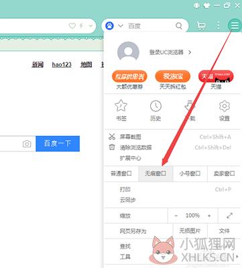The width and height of the screenshot is (242, 268).
Task: Click 百度一下 search button
Action: [x=58, y=143]
